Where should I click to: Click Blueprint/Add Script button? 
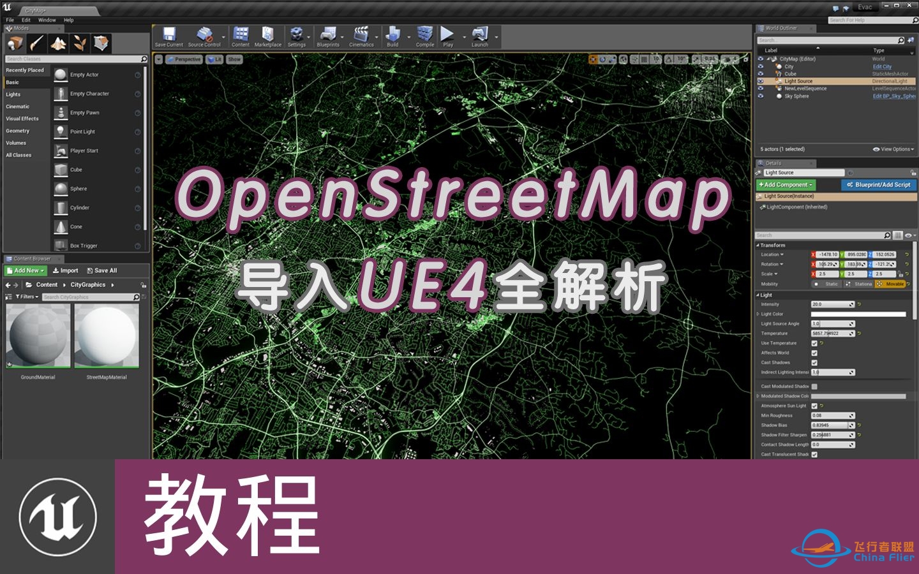(x=879, y=185)
